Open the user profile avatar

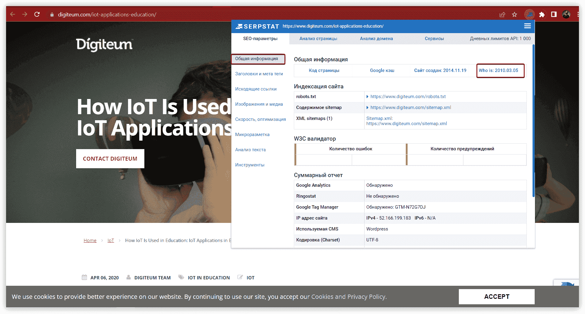(566, 14)
